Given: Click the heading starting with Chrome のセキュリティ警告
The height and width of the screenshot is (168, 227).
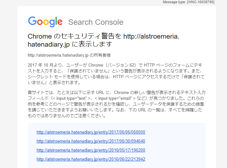Looking at the screenshot, I should (104, 40).
